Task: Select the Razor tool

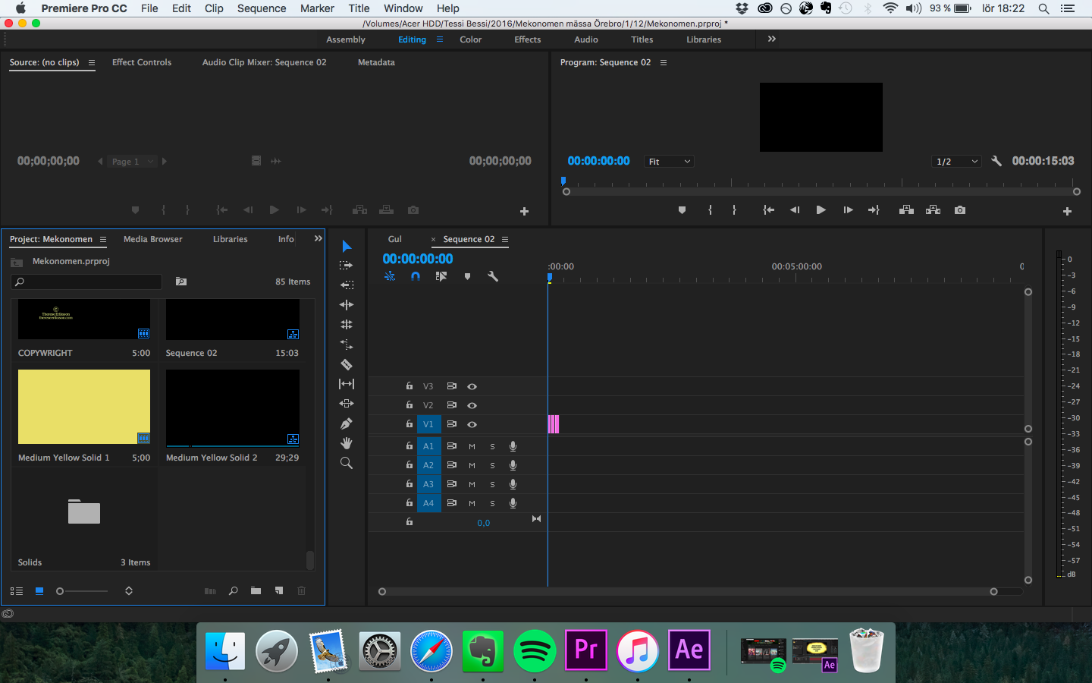Action: [x=347, y=364]
